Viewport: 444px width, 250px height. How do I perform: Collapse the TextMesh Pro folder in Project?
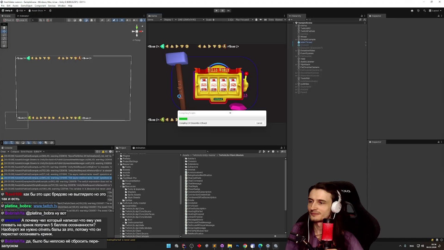119,178
